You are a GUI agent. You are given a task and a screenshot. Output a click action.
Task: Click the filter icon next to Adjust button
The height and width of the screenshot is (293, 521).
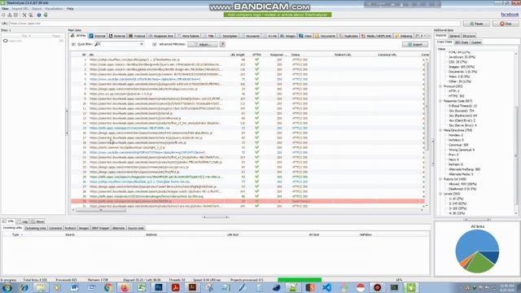click(x=222, y=44)
